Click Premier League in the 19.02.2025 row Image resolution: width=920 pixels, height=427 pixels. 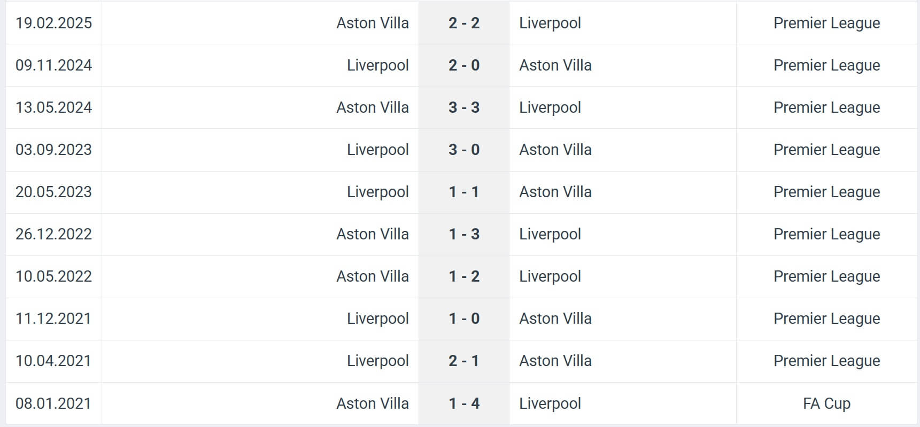click(826, 23)
